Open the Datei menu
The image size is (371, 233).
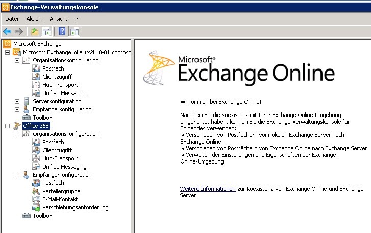tap(12, 19)
